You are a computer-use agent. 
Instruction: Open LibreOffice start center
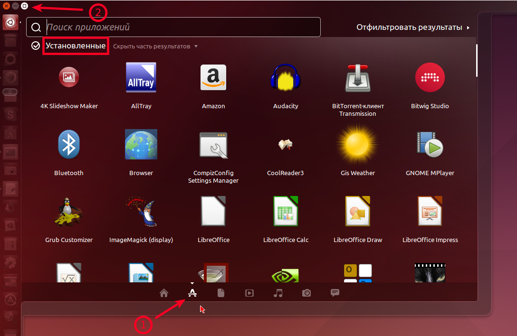pyautogui.click(x=213, y=211)
